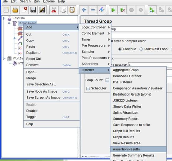
Task: Open the File menu
Action: pyautogui.click(x=5, y=1)
